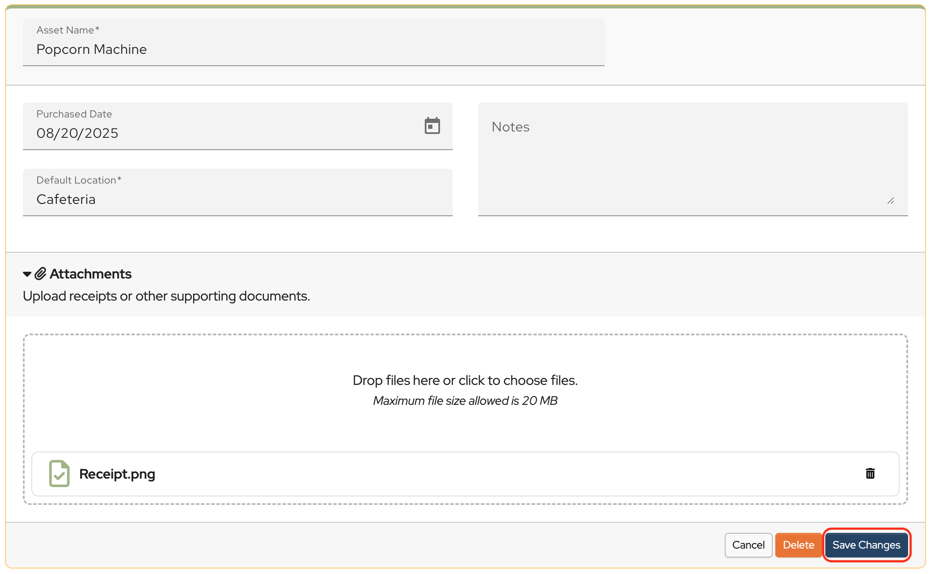Click 'Drop files here' to choose files
The height and width of the screenshot is (574, 931).
click(x=465, y=380)
